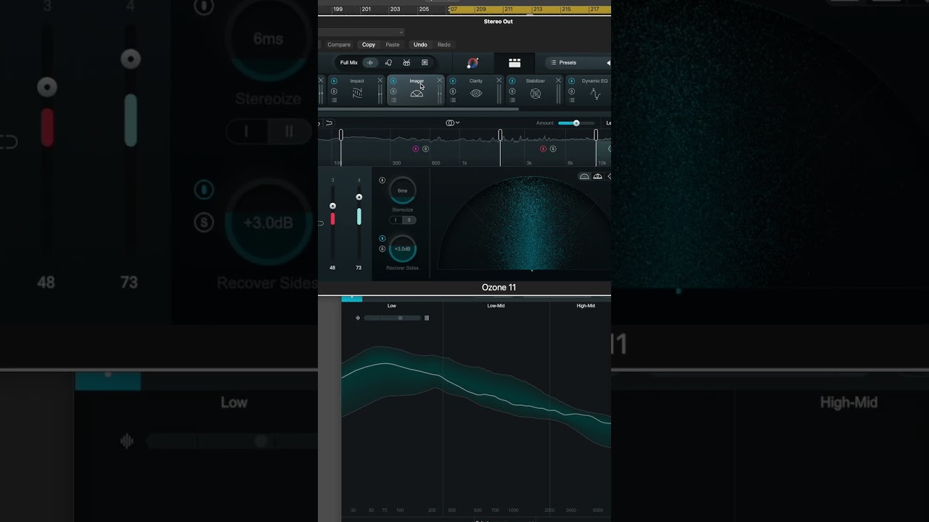Select the Full Mix waveform focus icon
Screen dimensions: 929x522
370,62
